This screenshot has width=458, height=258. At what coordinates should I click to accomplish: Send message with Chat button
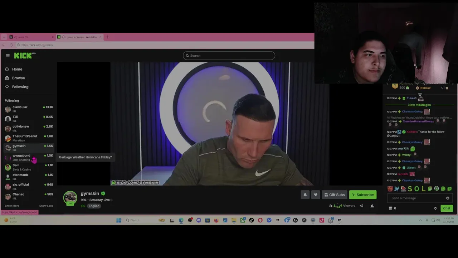[x=447, y=208]
